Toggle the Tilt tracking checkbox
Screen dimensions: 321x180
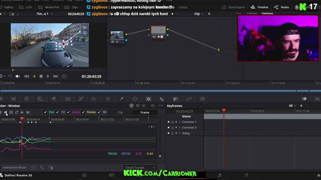pos(57,112)
